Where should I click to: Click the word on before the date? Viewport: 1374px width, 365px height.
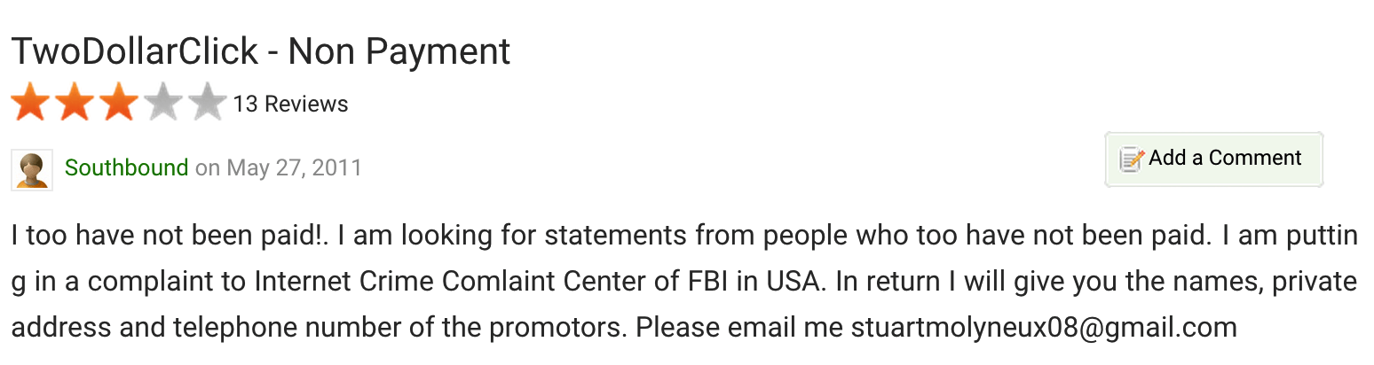click(208, 168)
